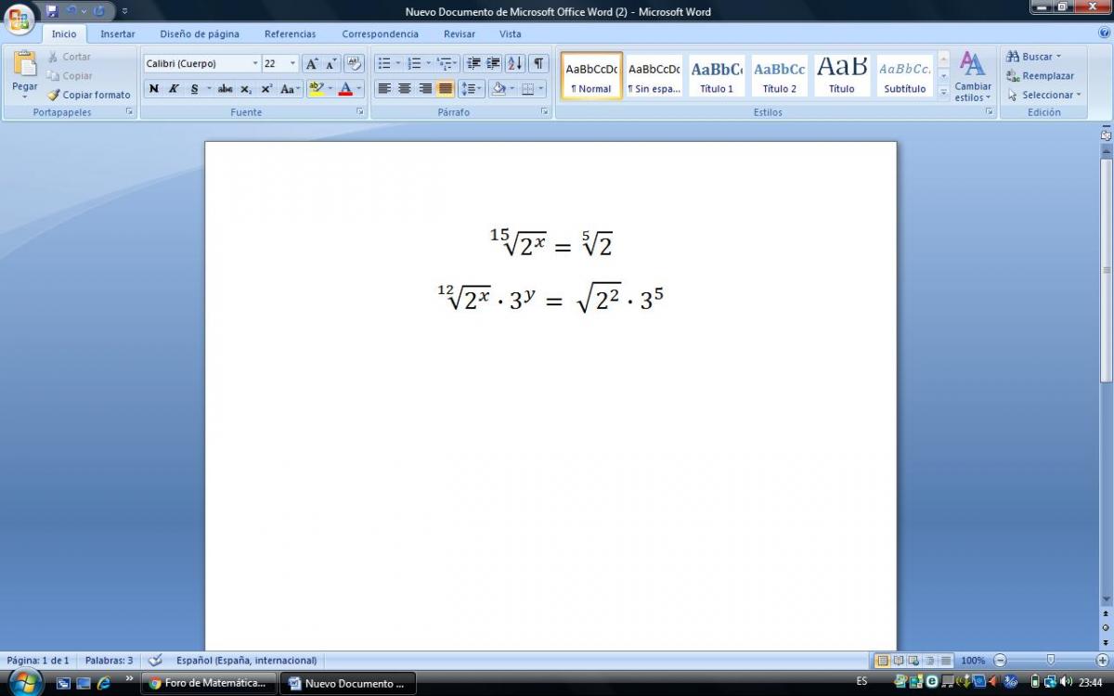Viewport: 1114px width, 696px height.
Task: Increase font size with grow icon
Action: [312, 63]
